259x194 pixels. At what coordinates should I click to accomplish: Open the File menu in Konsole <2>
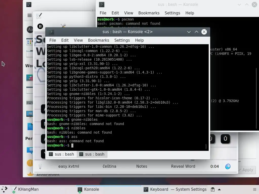[x=53, y=40]
